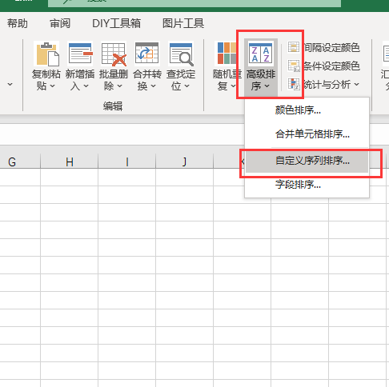Choose 合并单元格排序... from the menu

307,134
